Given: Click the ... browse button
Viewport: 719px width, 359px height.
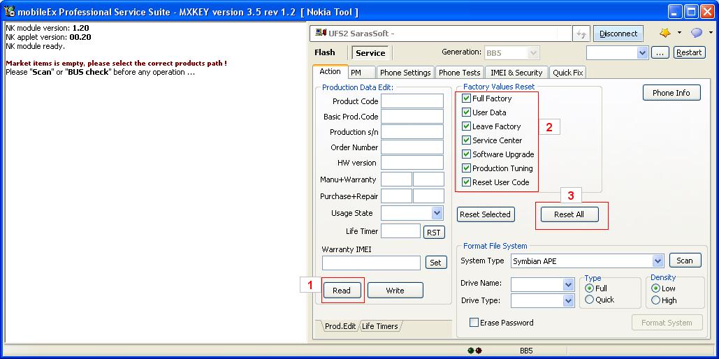Looking at the screenshot, I should pos(660,52).
